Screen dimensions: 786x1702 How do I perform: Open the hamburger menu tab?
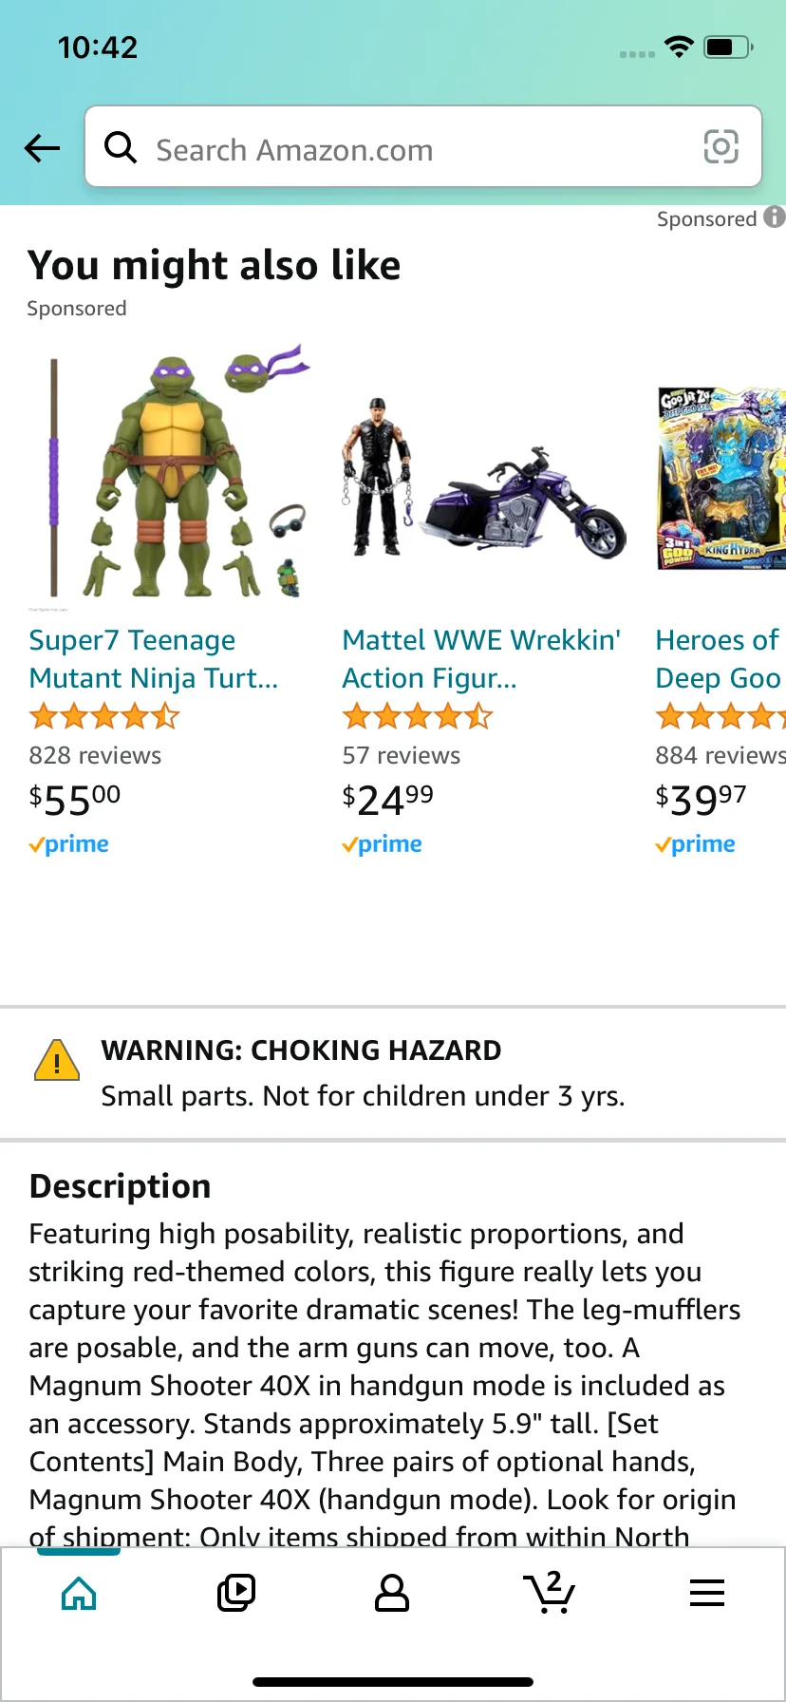tap(706, 1593)
